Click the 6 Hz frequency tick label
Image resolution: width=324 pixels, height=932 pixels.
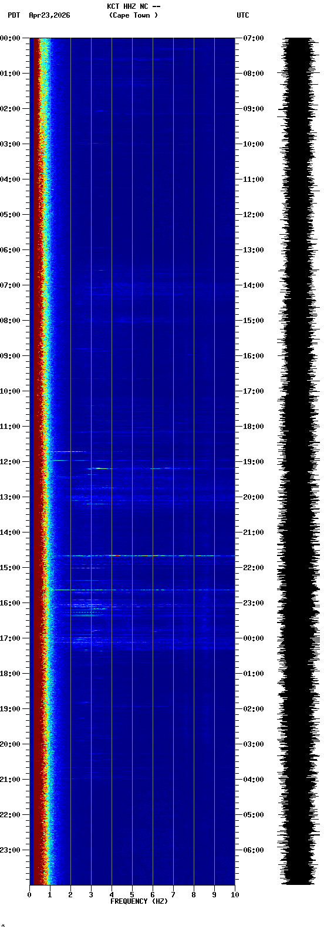pyautogui.click(x=153, y=895)
